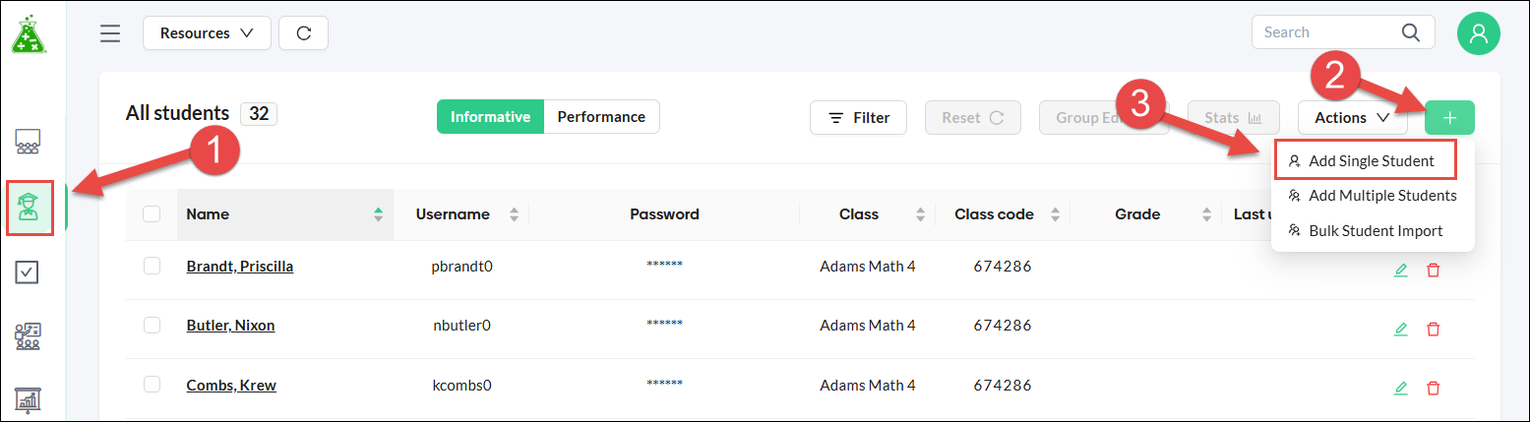Image resolution: width=1530 pixels, height=422 pixels.
Task: Edit Priscilla Brandt's record with pencil icon
Action: (1401, 270)
